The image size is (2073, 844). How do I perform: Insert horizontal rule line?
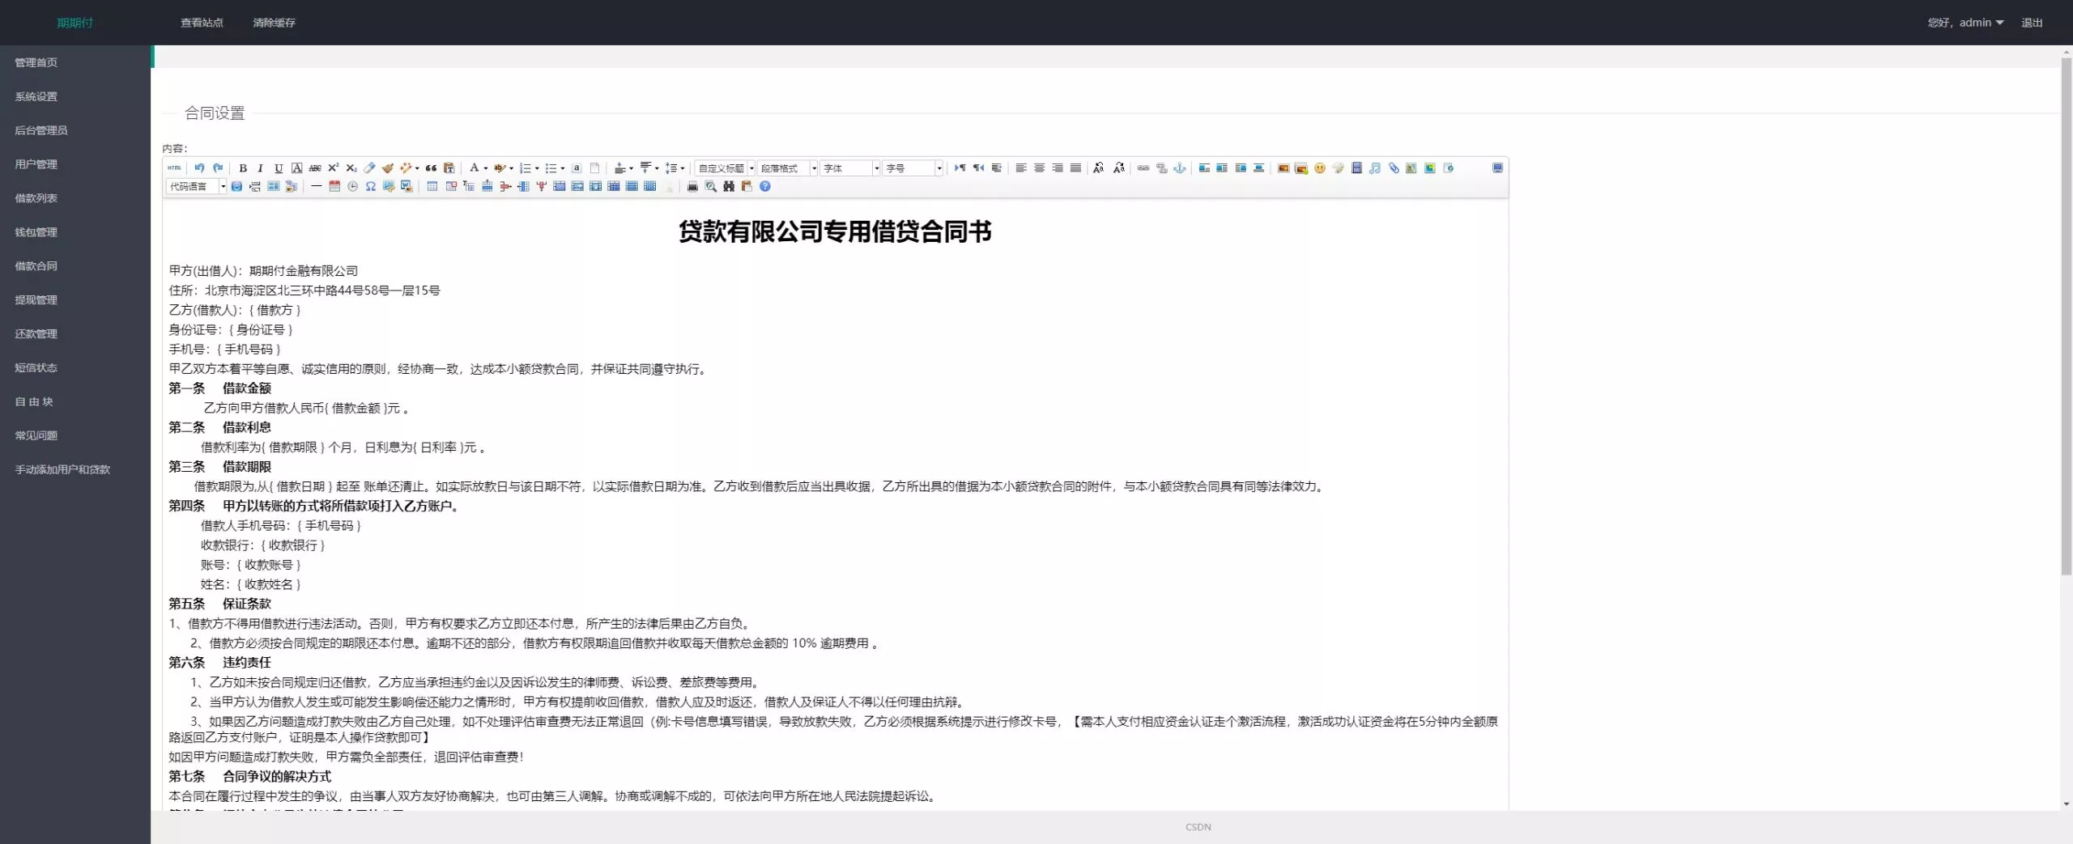click(x=316, y=187)
